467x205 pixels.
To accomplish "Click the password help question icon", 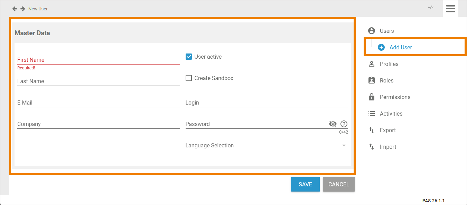I will coord(344,124).
